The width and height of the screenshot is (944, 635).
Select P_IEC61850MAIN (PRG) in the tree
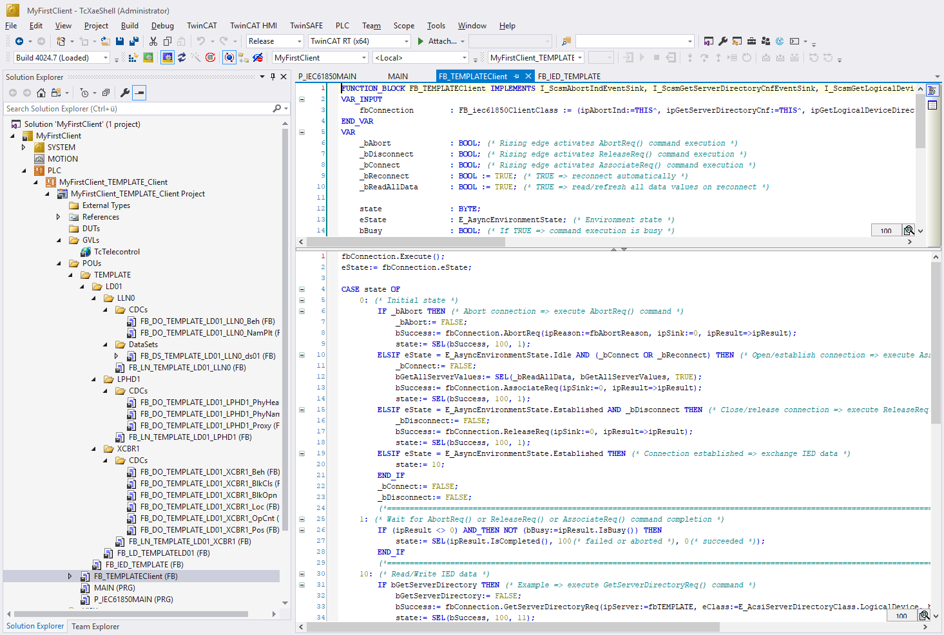click(x=133, y=600)
